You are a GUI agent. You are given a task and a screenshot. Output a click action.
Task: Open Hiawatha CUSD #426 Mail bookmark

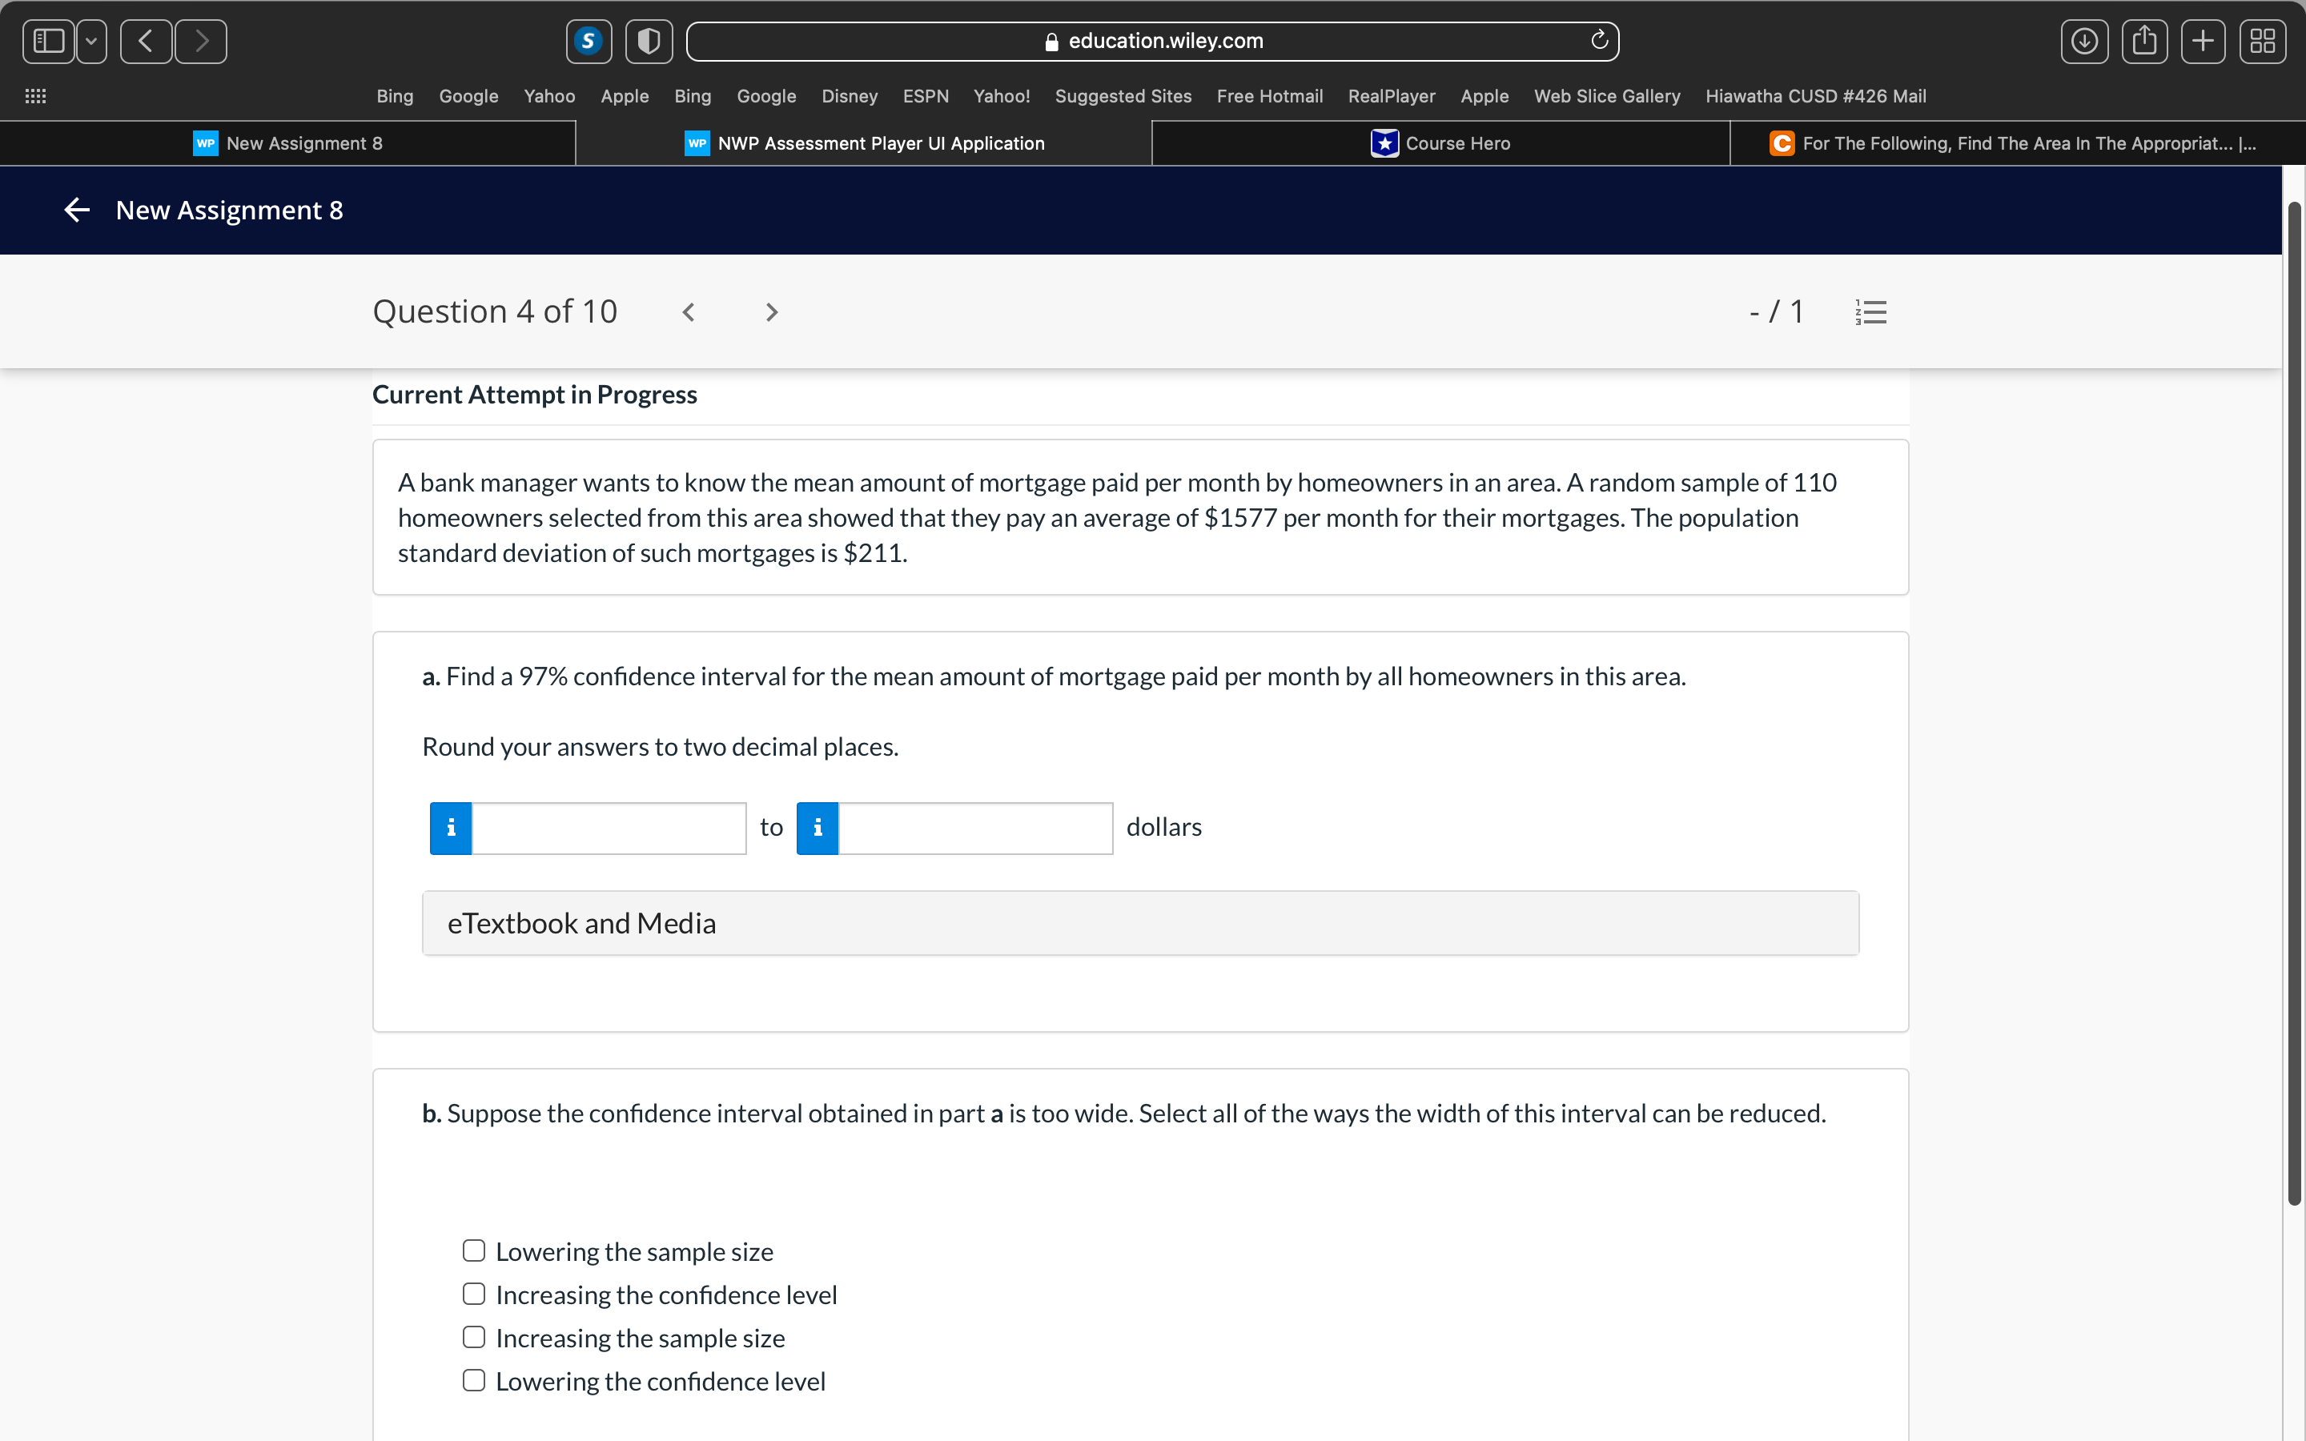1815,96
